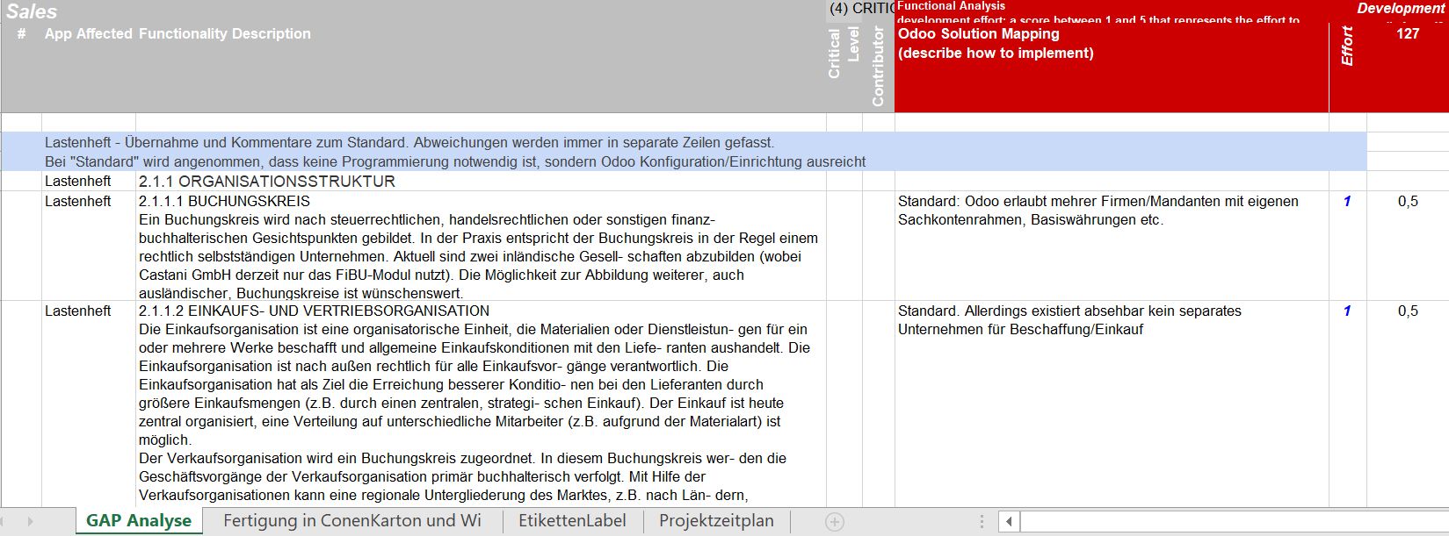Select the Sales title cell
This screenshot has width=1449, height=536.
32,11
